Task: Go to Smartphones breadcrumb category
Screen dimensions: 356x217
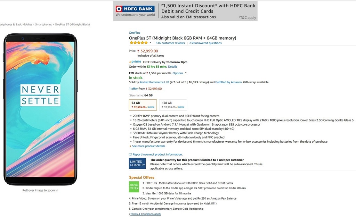Action: tap(43, 25)
